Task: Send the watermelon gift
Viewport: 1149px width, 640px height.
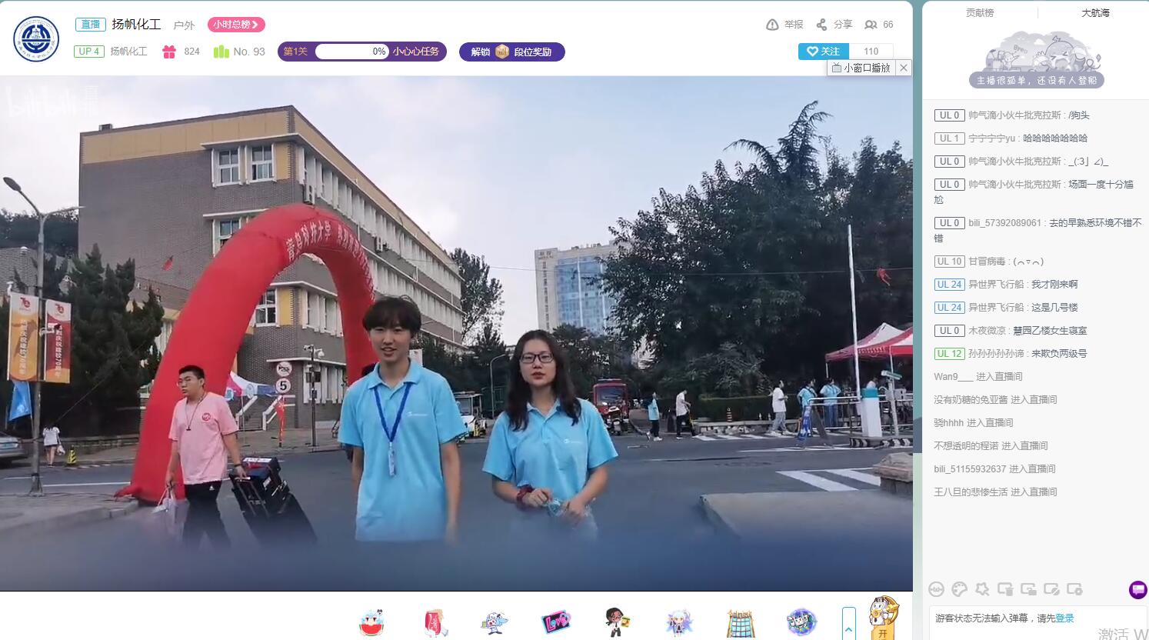Action: (x=371, y=622)
